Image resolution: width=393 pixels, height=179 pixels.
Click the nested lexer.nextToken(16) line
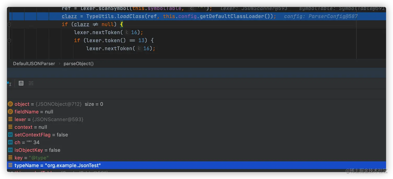coord(121,49)
